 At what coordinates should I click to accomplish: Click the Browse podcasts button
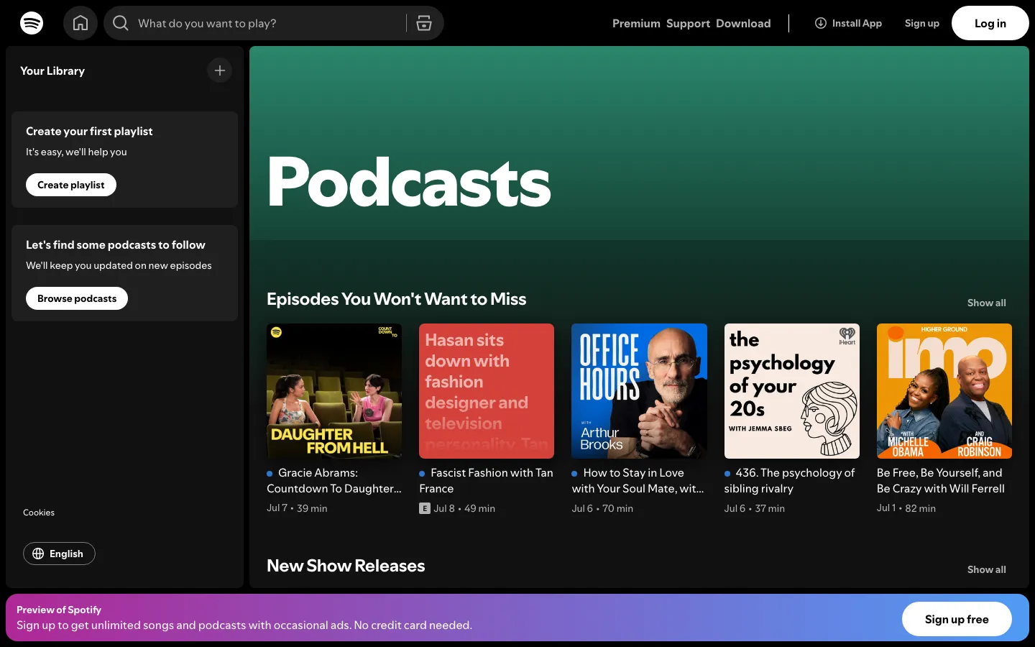[77, 298]
